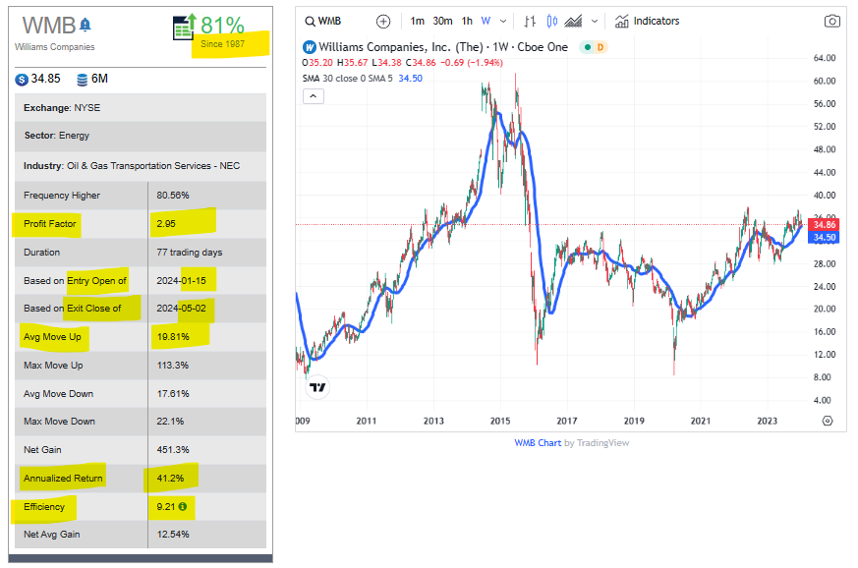This screenshot has height=568, width=858.
Task: Click the stacked coins volume icon beside 6M
Action: pyautogui.click(x=83, y=80)
